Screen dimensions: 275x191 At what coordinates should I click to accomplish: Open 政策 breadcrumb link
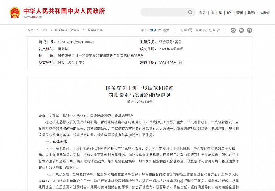tap(44, 30)
